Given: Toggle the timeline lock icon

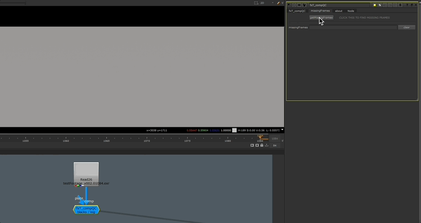Looking at the screenshot, I should (x=262, y=145).
